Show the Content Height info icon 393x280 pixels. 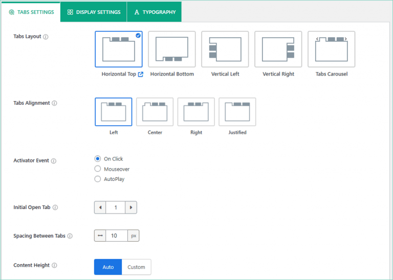coord(54,265)
